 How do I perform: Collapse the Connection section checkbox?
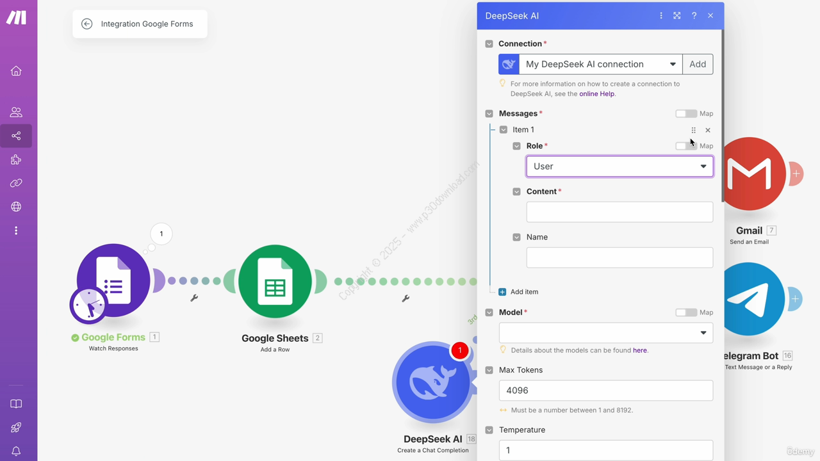489,44
